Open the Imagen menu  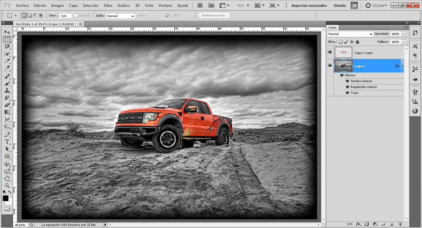coord(57,6)
